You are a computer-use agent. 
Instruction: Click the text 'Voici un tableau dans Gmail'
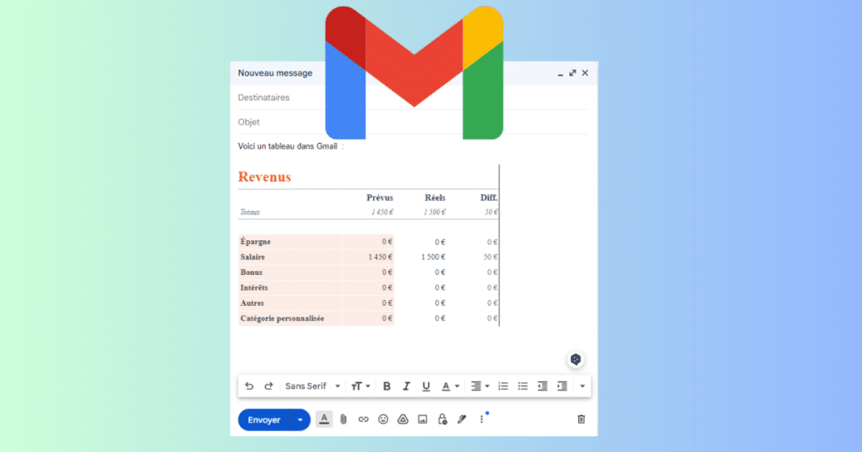pyautogui.click(x=288, y=146)
